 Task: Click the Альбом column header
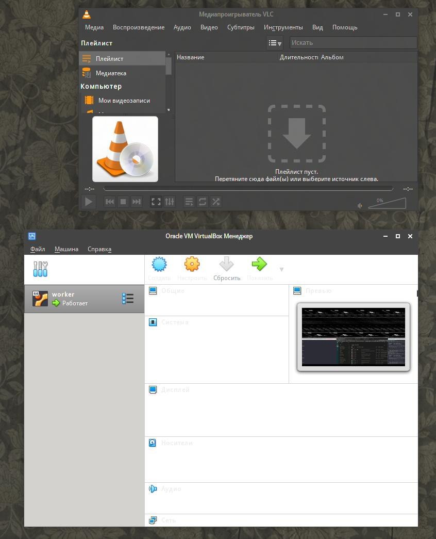[332, 57]
